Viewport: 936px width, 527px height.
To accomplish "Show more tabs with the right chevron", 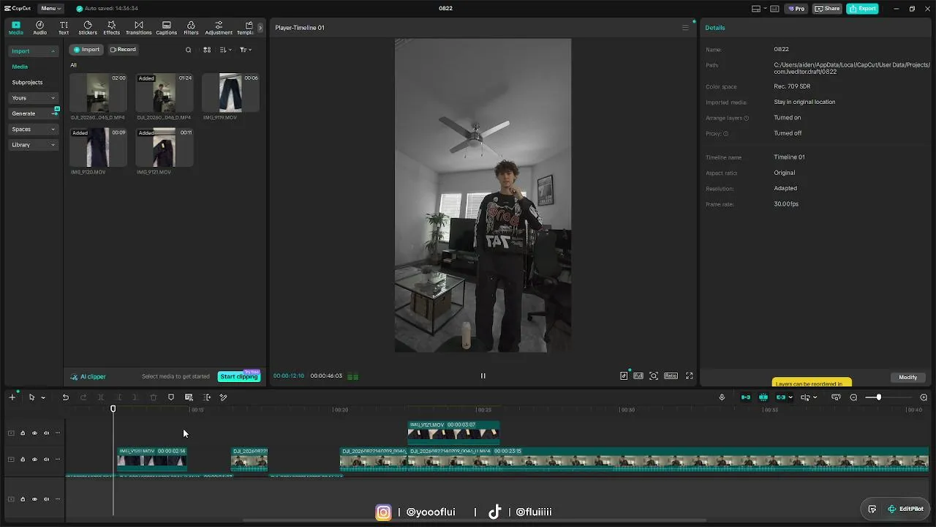I will [x=260, y=28].
